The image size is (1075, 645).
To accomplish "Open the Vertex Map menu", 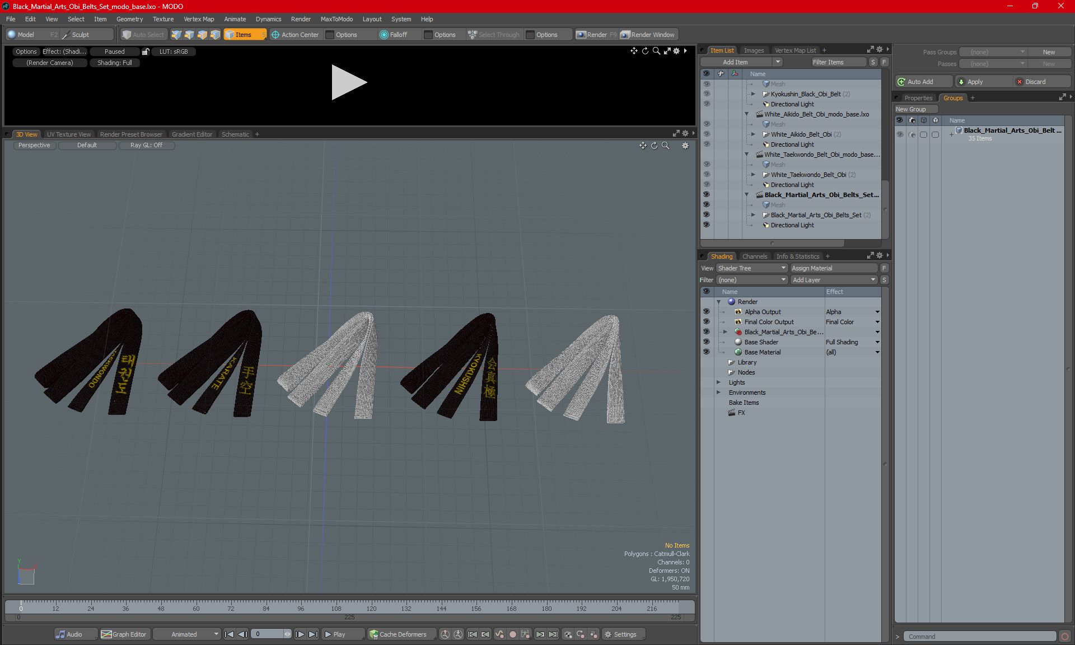I will 199,19.
